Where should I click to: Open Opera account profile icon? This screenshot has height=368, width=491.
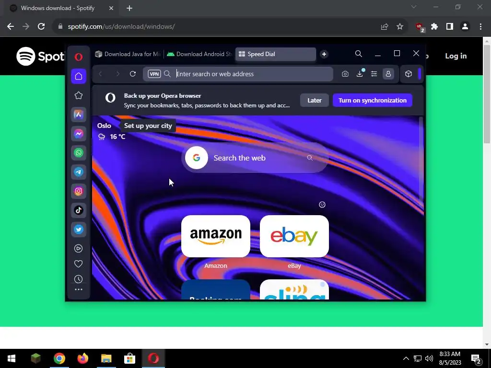pyautogui.click(x=388, y=74)
